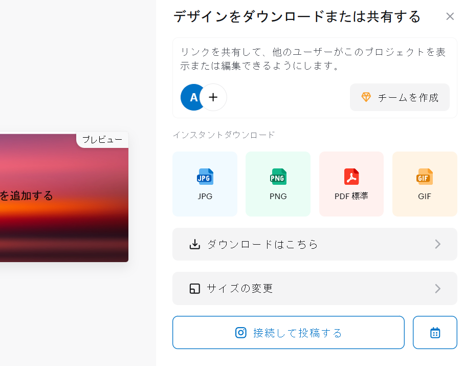Click the チームを作成 button
464x366 pixels.
pos(400,97)
